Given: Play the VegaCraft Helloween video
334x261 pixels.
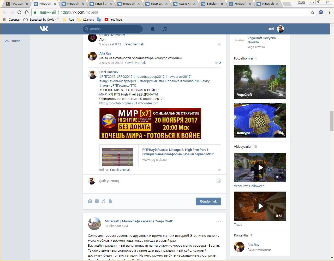Looking at the screenshot, I should click(x=260, y=168).
